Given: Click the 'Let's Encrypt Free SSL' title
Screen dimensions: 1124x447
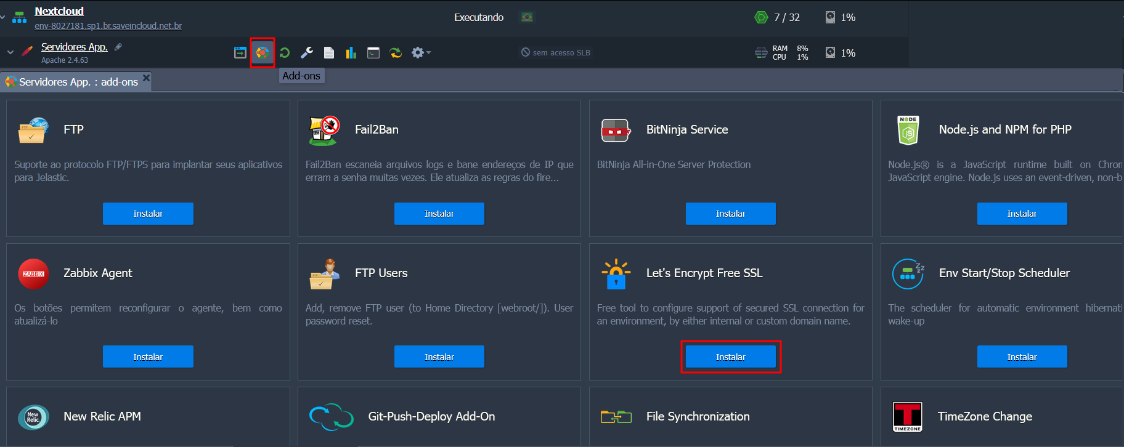Looking at the screenshot, I should [x=704, y=273].
